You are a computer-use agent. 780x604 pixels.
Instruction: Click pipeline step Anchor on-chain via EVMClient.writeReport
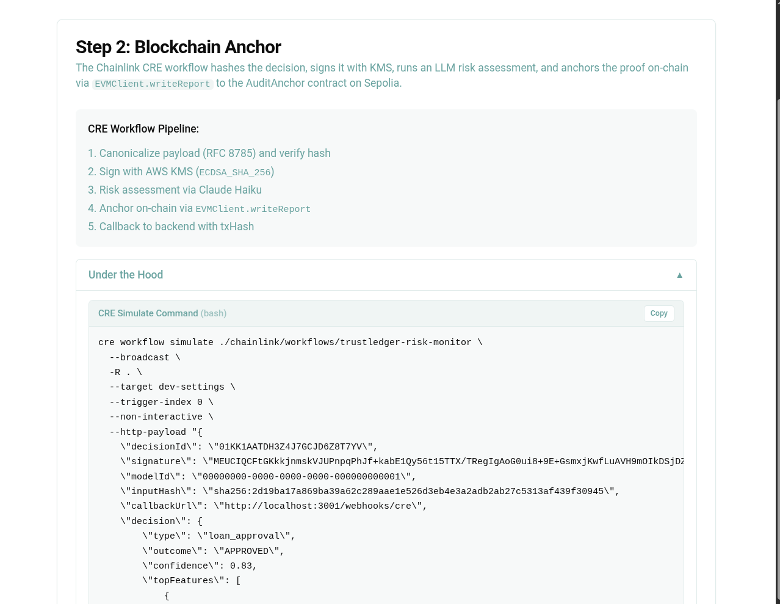[x=200, y=208]
